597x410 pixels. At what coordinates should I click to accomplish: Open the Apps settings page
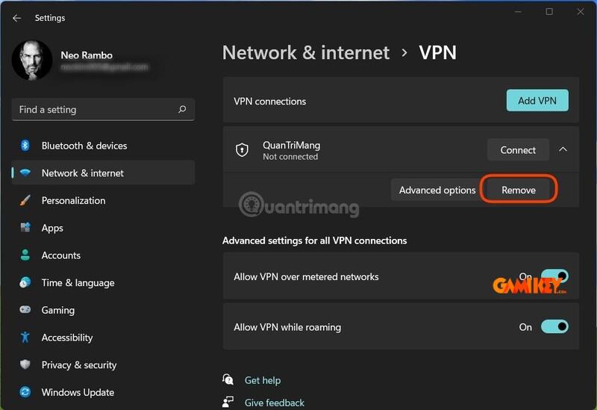103,228
